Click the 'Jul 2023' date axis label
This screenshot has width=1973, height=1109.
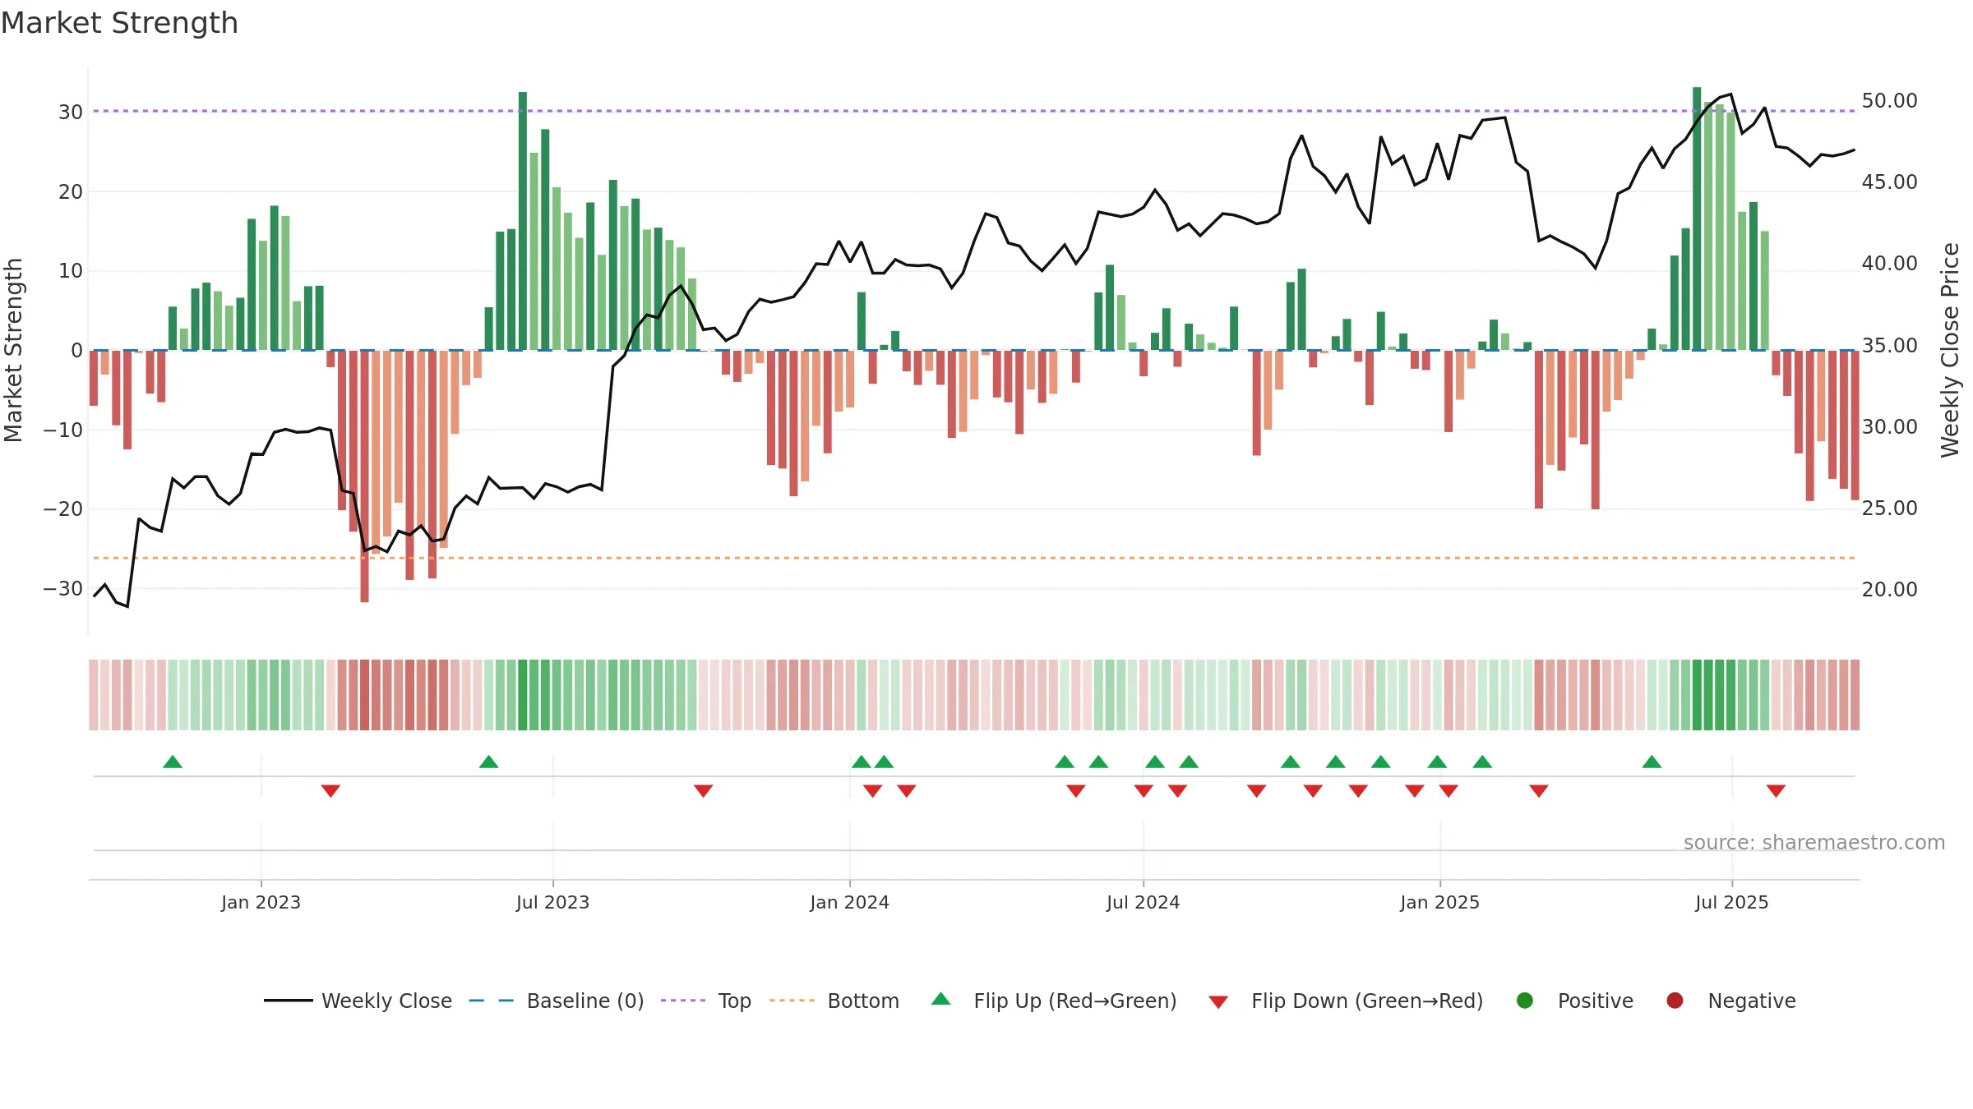(x=552, y=903)
